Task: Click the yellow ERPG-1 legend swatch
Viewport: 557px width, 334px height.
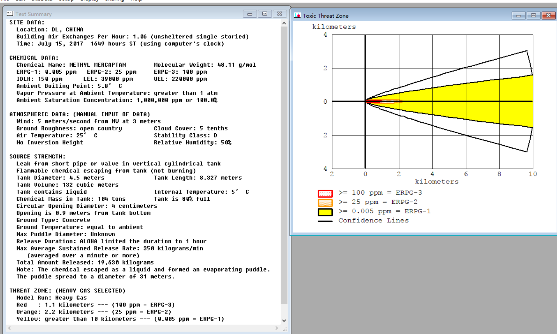Action: (x=325, y=212)
